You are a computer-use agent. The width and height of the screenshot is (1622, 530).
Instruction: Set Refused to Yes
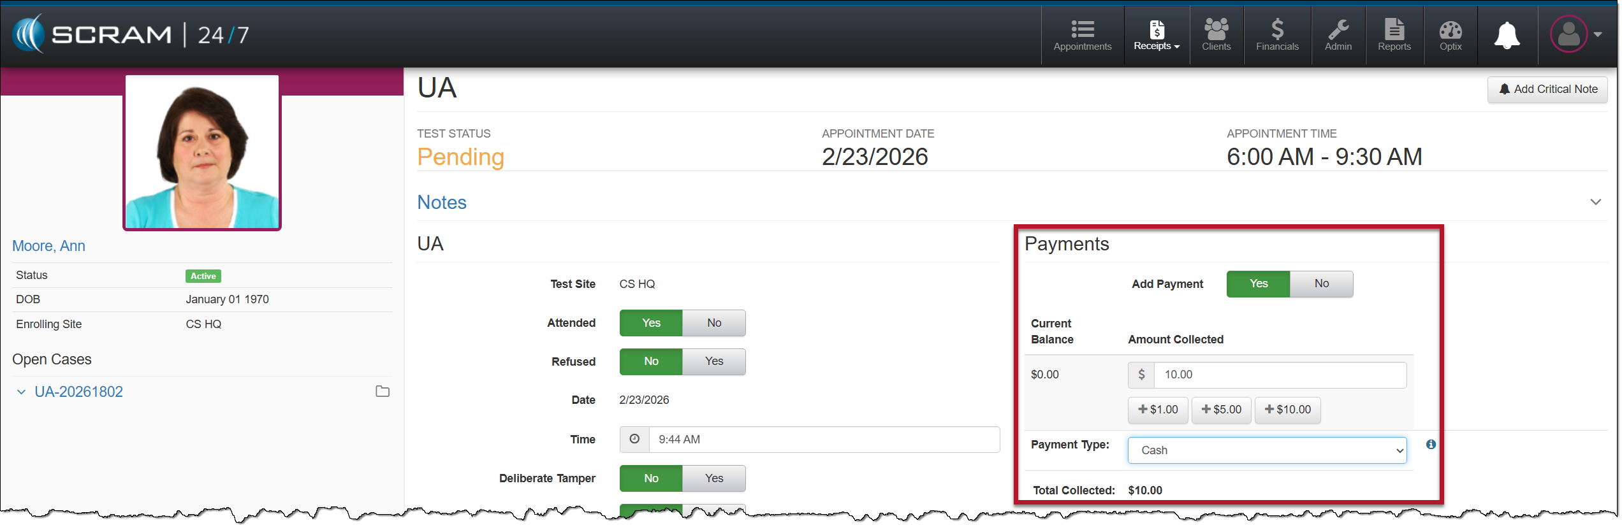[713, 362]
